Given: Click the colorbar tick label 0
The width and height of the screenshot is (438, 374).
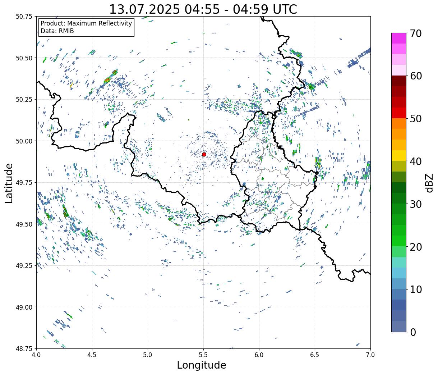Looking at the screenshot, I should coord(413,332).
